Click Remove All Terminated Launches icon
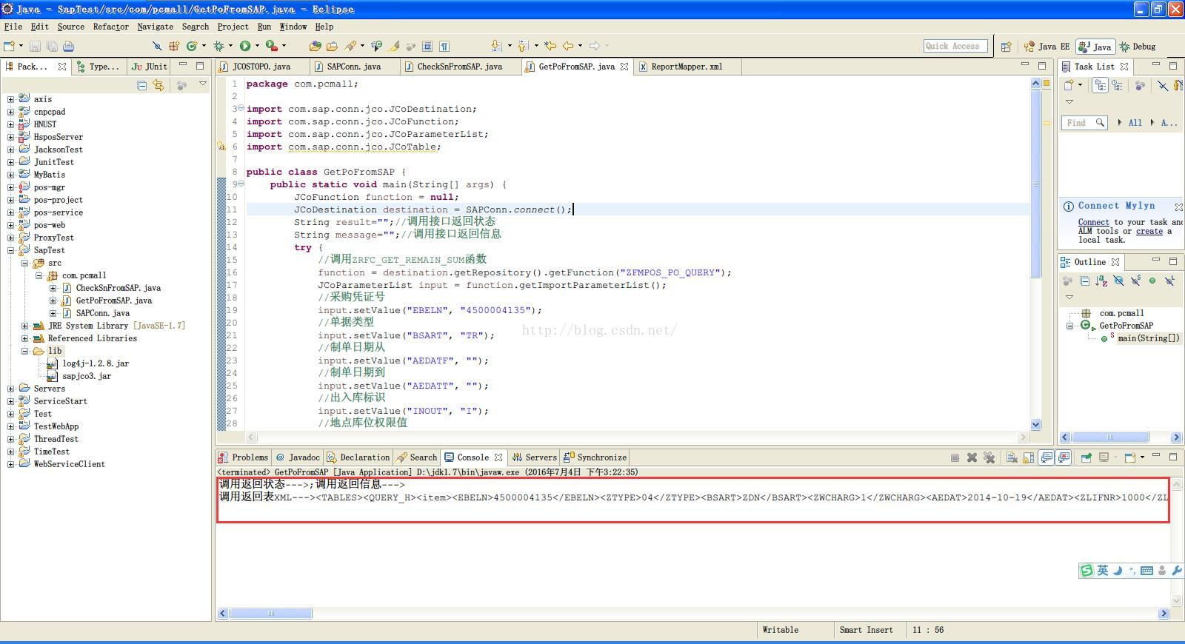 [x=989, y=457]
